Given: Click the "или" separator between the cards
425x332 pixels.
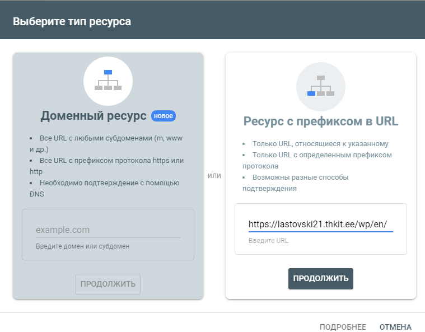Looking at the screenshot, I should [x=214, y=175].
